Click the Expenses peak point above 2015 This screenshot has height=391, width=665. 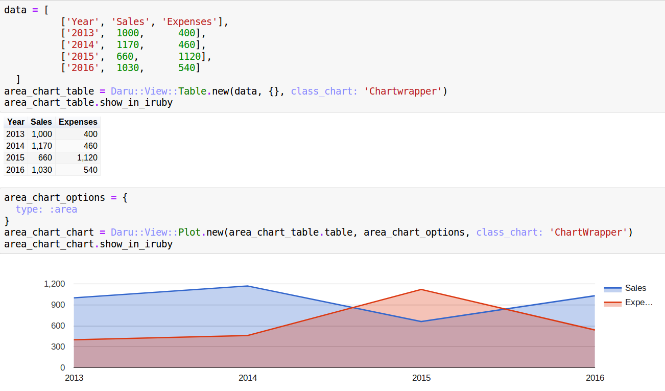(x=421, y=290)
